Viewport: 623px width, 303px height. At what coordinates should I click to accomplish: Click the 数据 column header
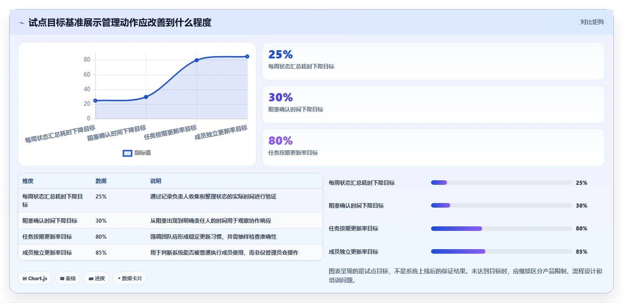click(101, 181)
